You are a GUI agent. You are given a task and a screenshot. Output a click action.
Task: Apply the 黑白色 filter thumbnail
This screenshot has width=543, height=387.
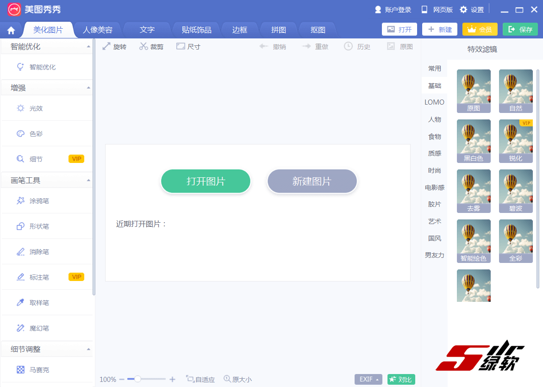pyautogui.click(x=474, y=141)
